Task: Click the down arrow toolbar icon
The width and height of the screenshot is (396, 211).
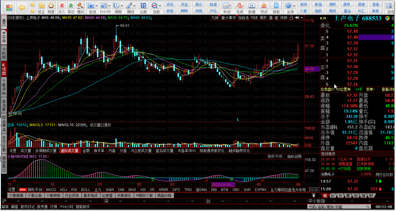Action: coord(32,11)
